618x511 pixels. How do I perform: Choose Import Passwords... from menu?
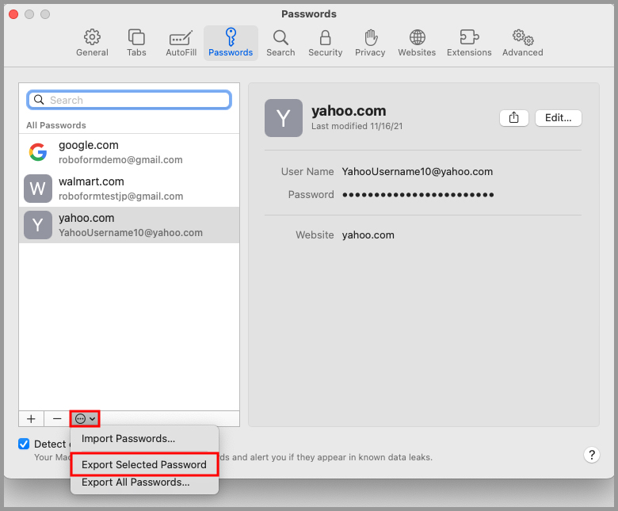pyautogui.click(x=144, y=438)
